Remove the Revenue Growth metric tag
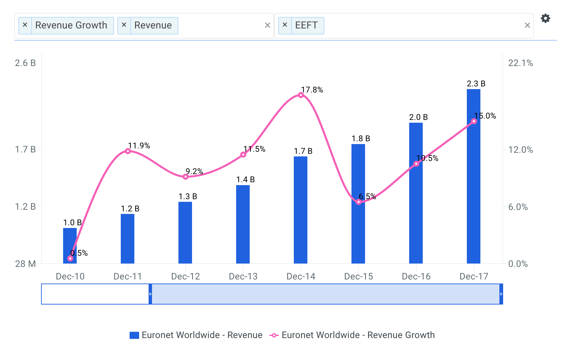Screen dimensions: 572x355 pyautogui.click(x=25, y=25)
